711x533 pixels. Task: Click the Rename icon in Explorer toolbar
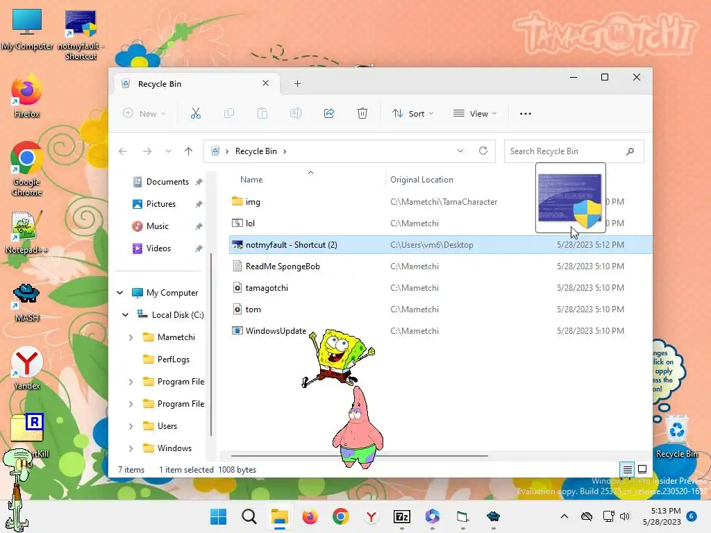[x=296, y=113]
